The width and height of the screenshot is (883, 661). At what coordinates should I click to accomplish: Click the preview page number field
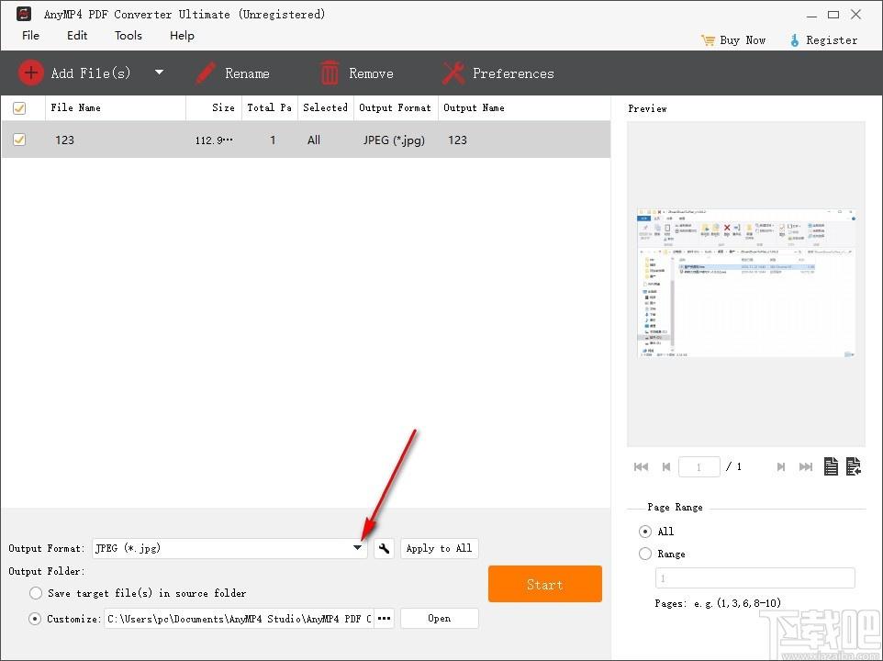(699, 466)
